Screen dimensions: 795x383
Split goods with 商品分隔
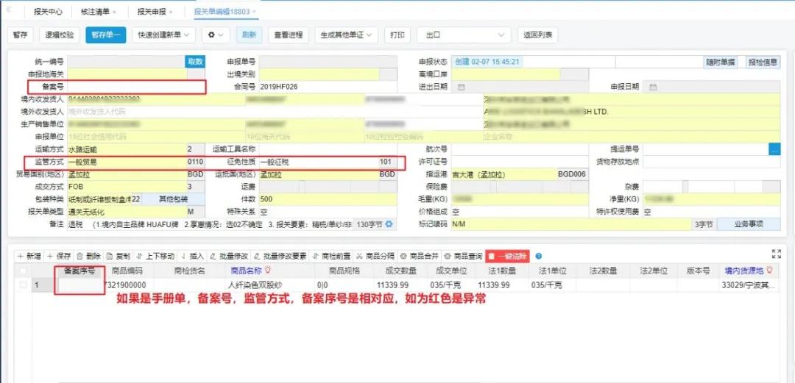(x=375, y=256)
